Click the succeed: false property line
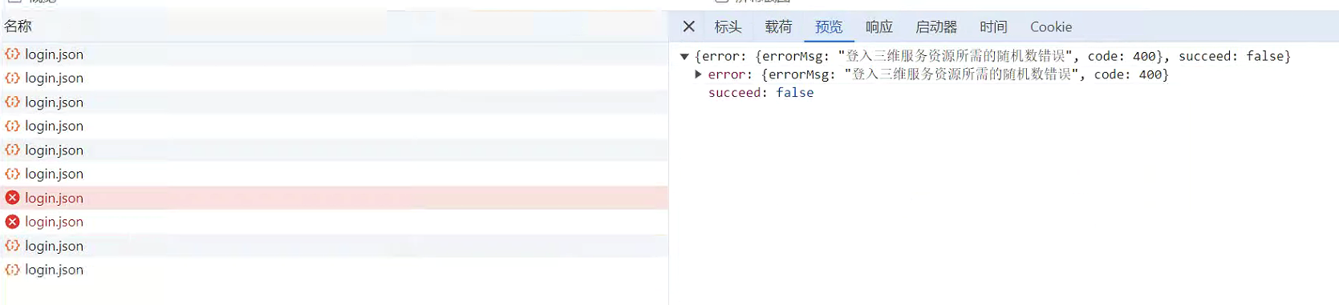 761,93
